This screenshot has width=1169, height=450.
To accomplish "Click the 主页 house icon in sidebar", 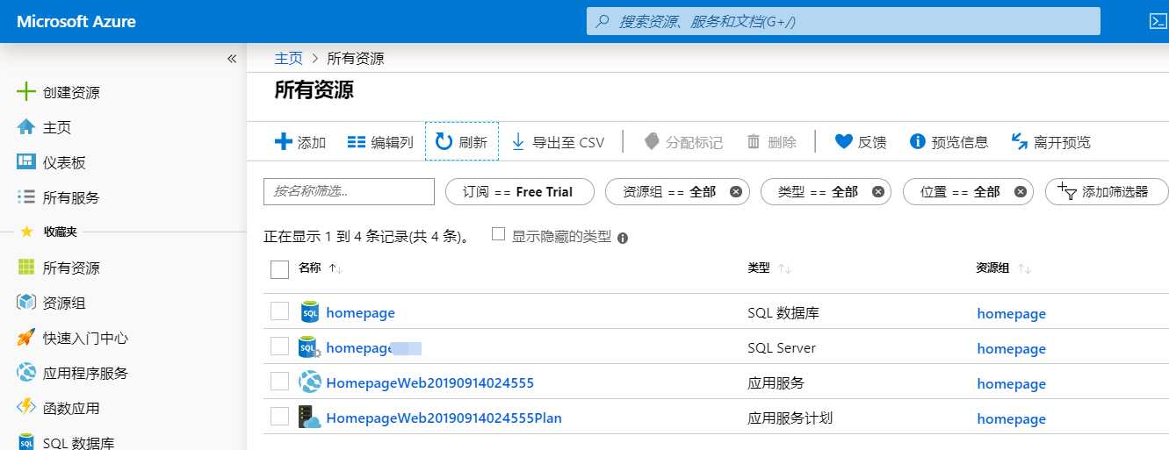I will (x=26, y=127).
